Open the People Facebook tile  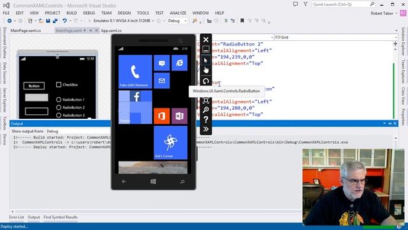pos(135,107)
